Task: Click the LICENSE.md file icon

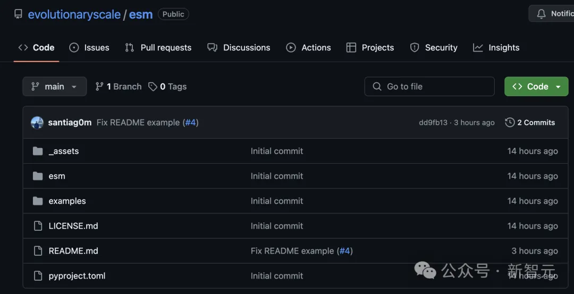Action: pyautogui.click(x=38, y=226)
